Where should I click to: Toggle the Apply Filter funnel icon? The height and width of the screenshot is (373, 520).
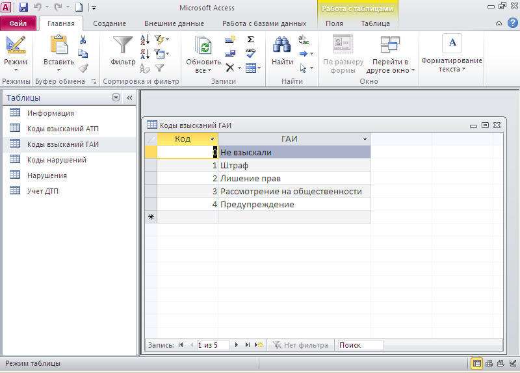[x=159, y=68]
